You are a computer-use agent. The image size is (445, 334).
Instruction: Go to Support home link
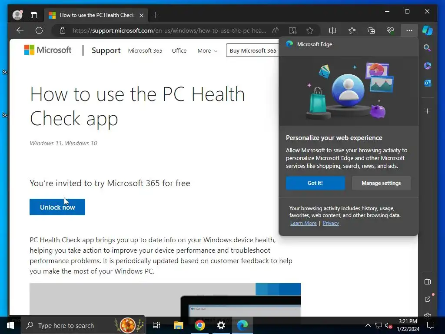106,50
